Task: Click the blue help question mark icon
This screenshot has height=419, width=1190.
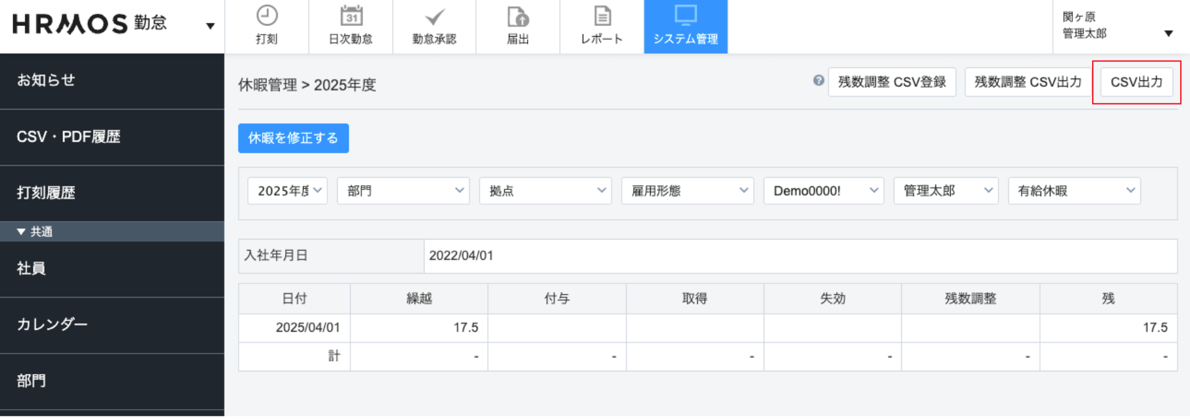Action: [x=819, y=80]
